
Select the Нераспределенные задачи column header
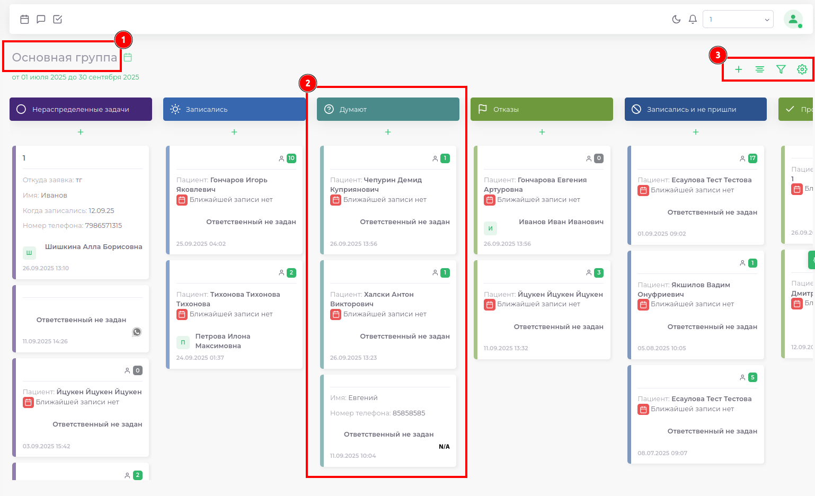tap(81, 109)
